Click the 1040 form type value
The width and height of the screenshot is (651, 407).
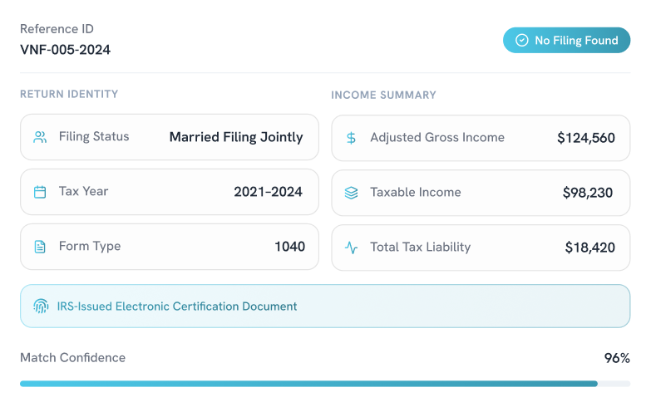289,247
